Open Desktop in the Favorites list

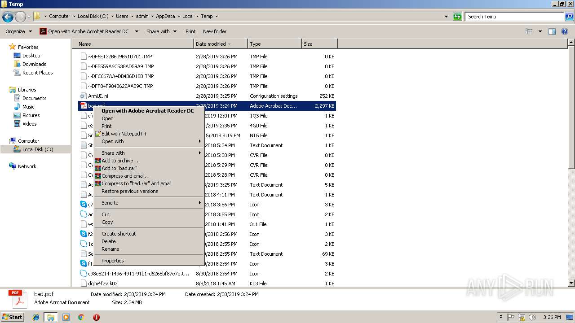click(x=31, y=56)
